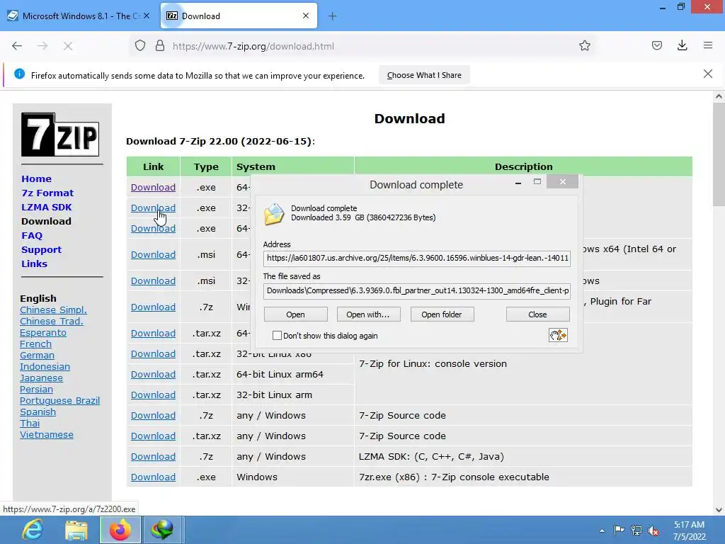Screen dimensions: 725x544
Task: Click the scrollbar down arrow
Action: pyautogui.click(x=719, y=509)
